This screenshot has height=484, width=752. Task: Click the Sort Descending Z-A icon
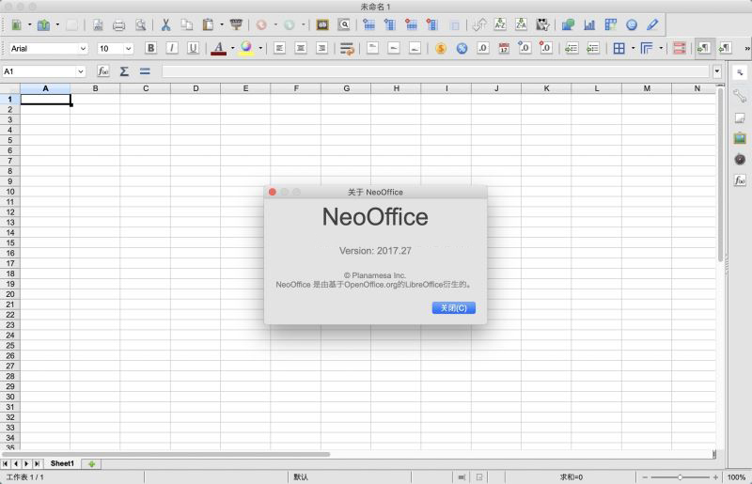point(521,25)
